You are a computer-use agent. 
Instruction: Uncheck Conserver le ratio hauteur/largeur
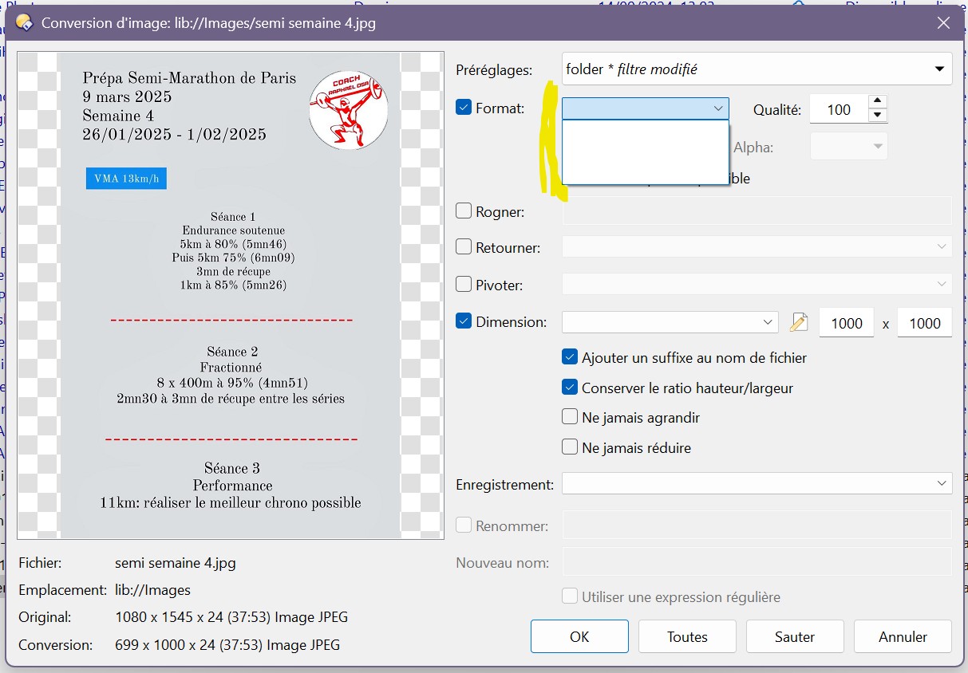570,388
